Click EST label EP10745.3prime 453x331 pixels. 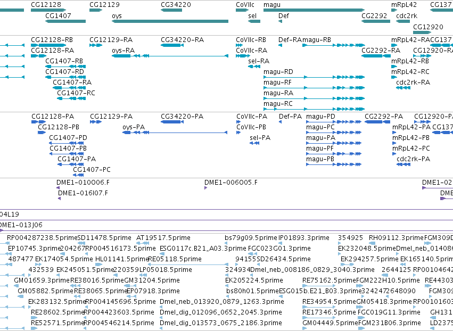point(35,249)
